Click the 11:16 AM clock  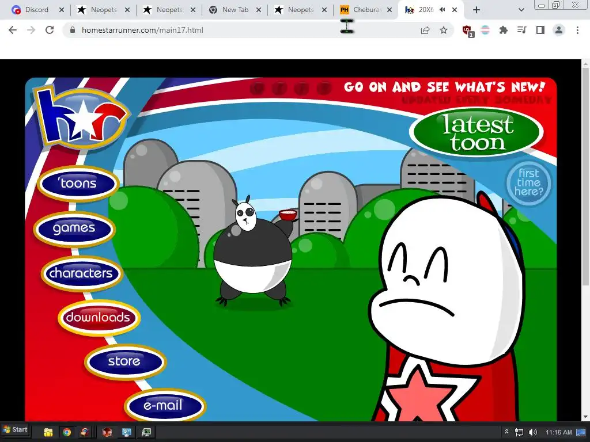(558, 432)
